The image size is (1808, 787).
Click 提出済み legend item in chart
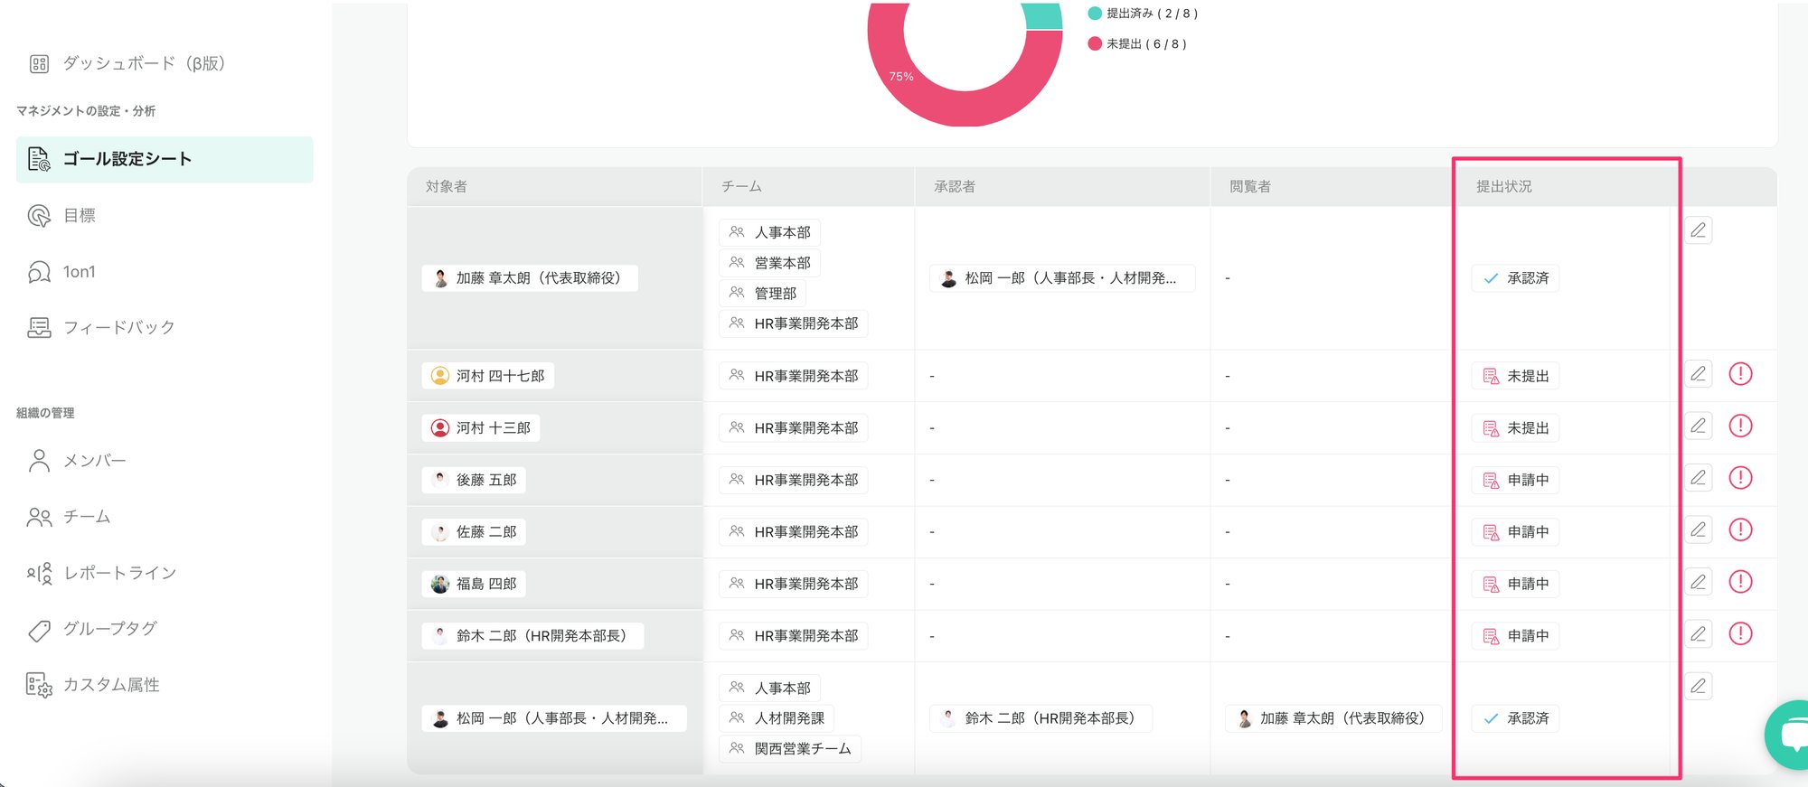click(1144, 14)
